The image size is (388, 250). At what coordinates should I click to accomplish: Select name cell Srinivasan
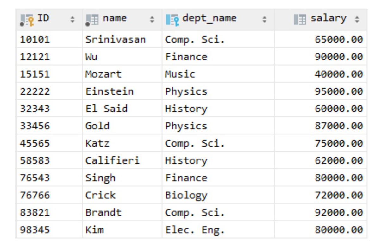pyautogui.click(x=122, y=39)
